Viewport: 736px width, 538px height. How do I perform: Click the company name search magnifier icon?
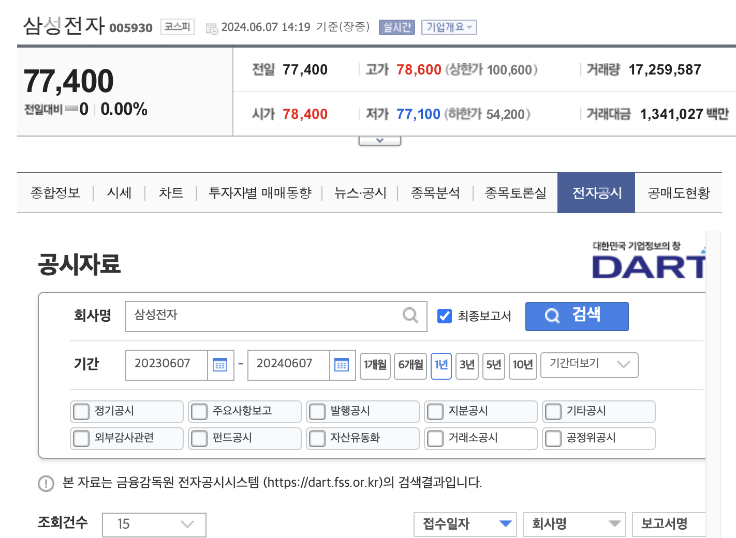coord(410,315)
